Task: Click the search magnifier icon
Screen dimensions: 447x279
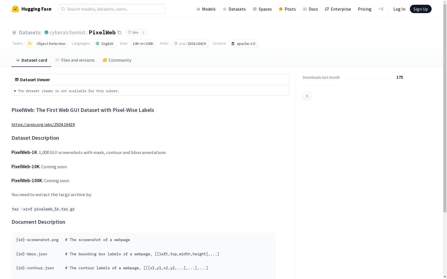Action: pyautogui.click(x=63, y=9)
